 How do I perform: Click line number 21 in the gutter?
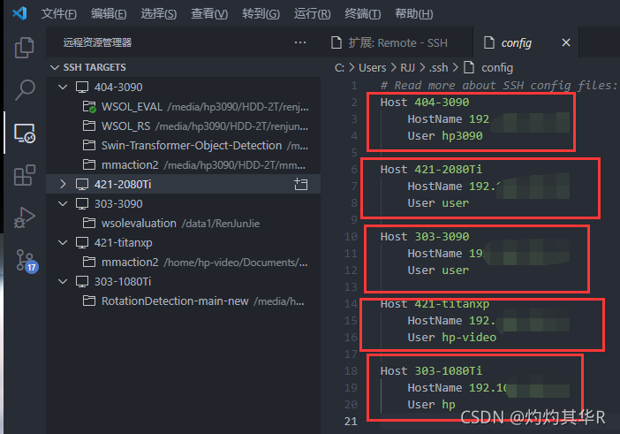[351, 422]
